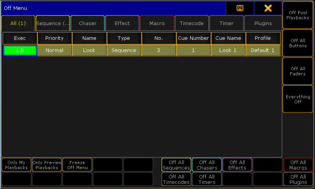The image size is (315, 189).
Task: Toggle Freeze Off Menu
Action: [77, 165]
